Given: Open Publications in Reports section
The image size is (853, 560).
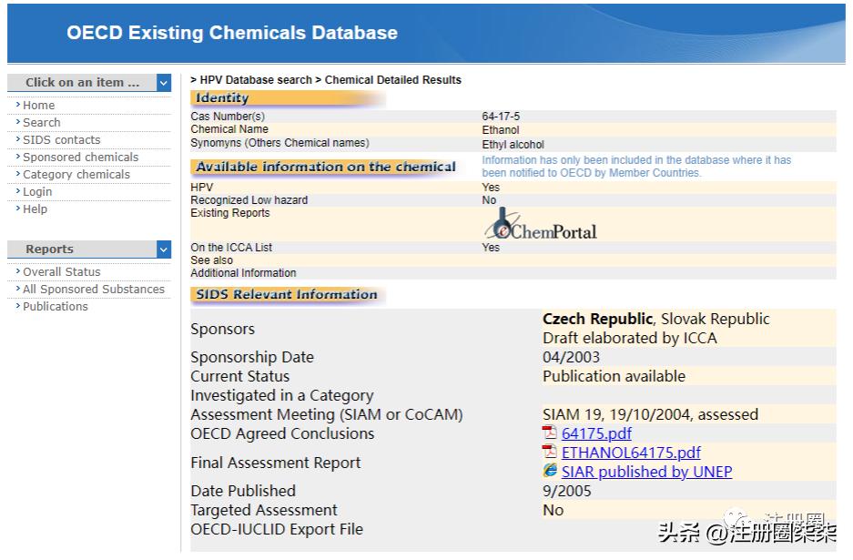Looking at the screenshot, I should click(x=56, y=307).
